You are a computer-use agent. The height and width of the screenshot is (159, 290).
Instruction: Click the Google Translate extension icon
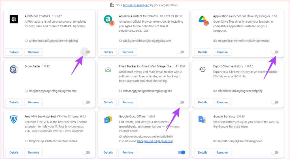[x=202, y=119]
